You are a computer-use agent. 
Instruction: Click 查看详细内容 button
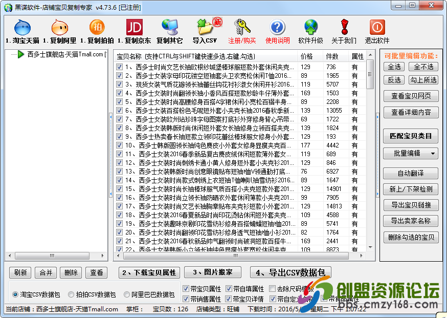(411, 112)
